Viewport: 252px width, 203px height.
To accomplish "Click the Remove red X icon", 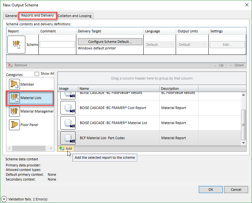I will click(x=10, y=65).
